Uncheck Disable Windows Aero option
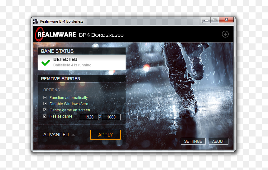This screenshot has height=170, width=268. [x=45, y=104]
